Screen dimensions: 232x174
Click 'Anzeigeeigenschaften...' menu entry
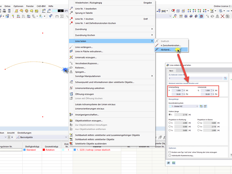[x=112, y=115]
